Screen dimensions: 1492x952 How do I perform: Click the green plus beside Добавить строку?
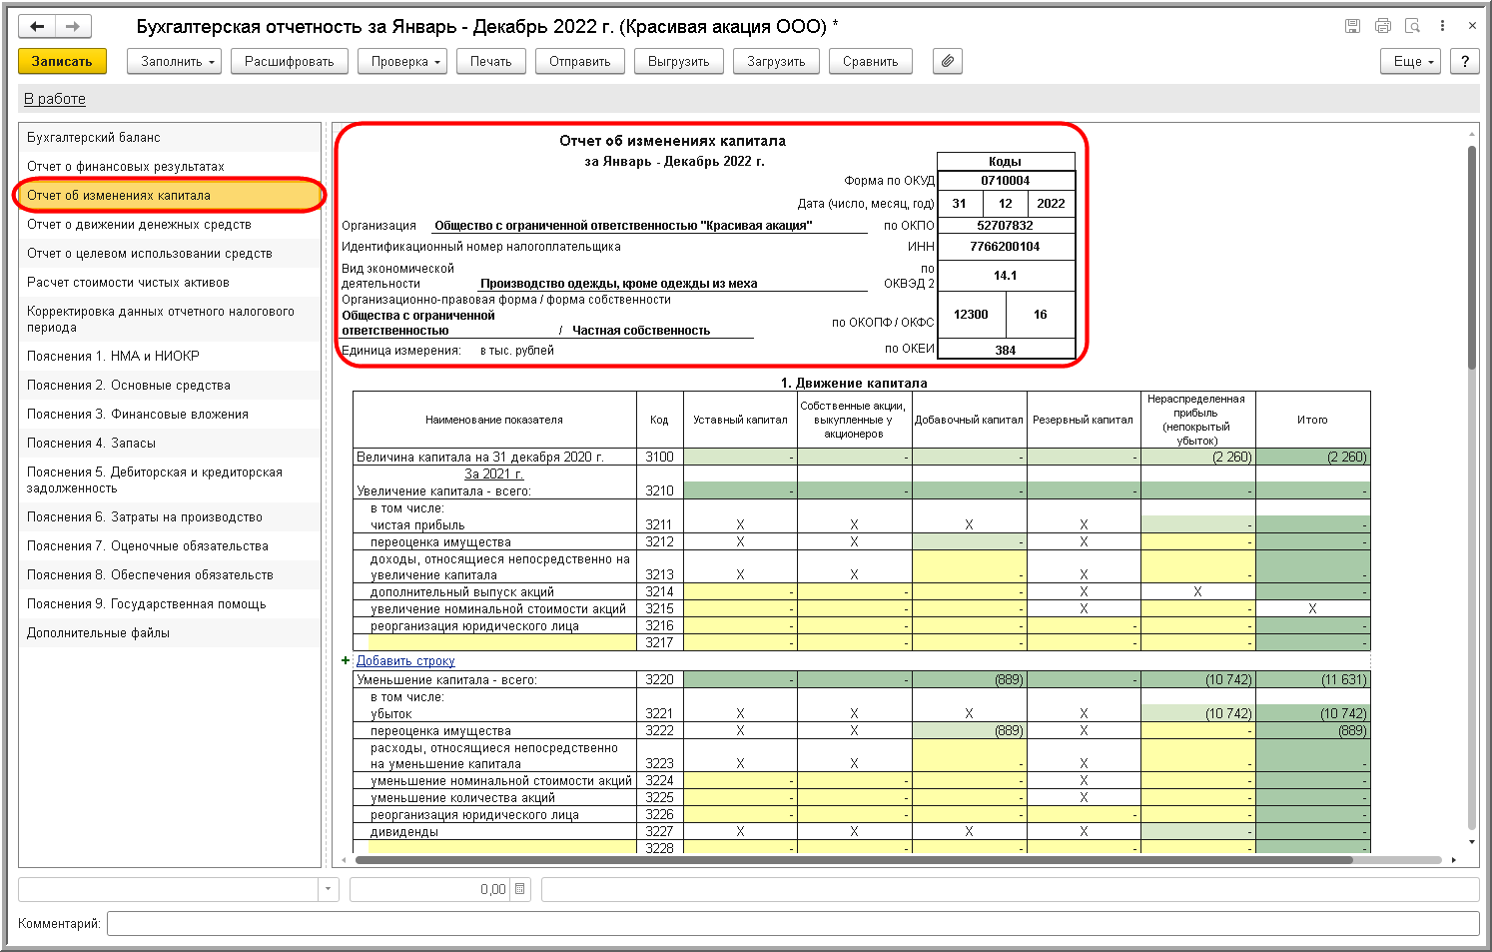point(346,661)
